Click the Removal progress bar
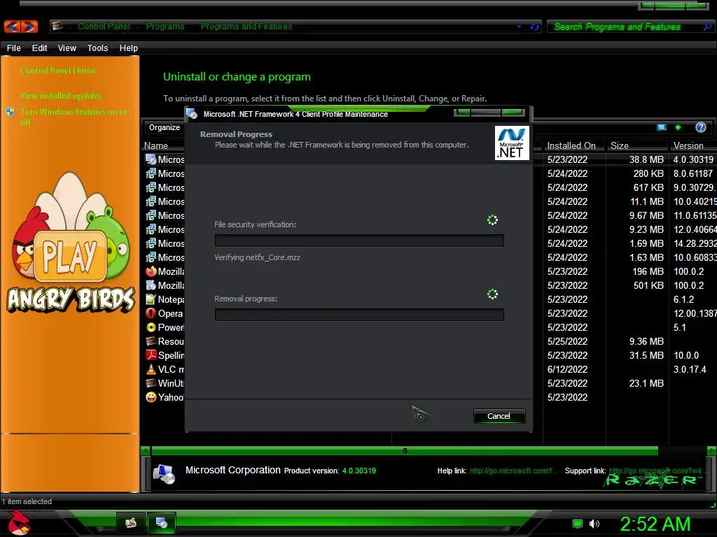Screen dimensions: 717x537 pyautogui.click(x=359, y=315)
